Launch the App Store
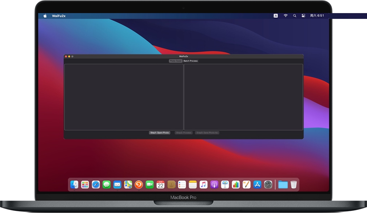367x213 pixels. [256, 184]
